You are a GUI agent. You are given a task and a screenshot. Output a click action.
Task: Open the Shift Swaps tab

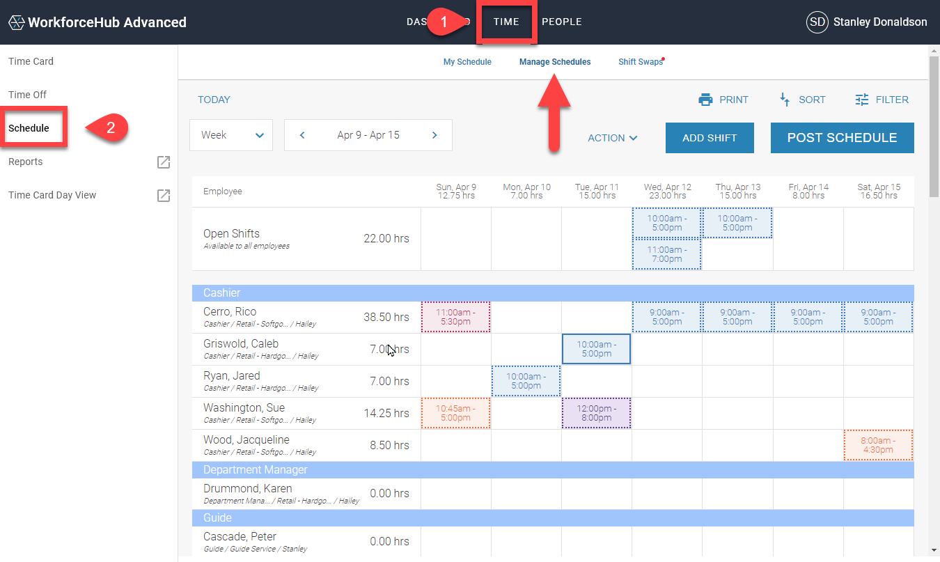pyautogui.click(x=639, y=61)
